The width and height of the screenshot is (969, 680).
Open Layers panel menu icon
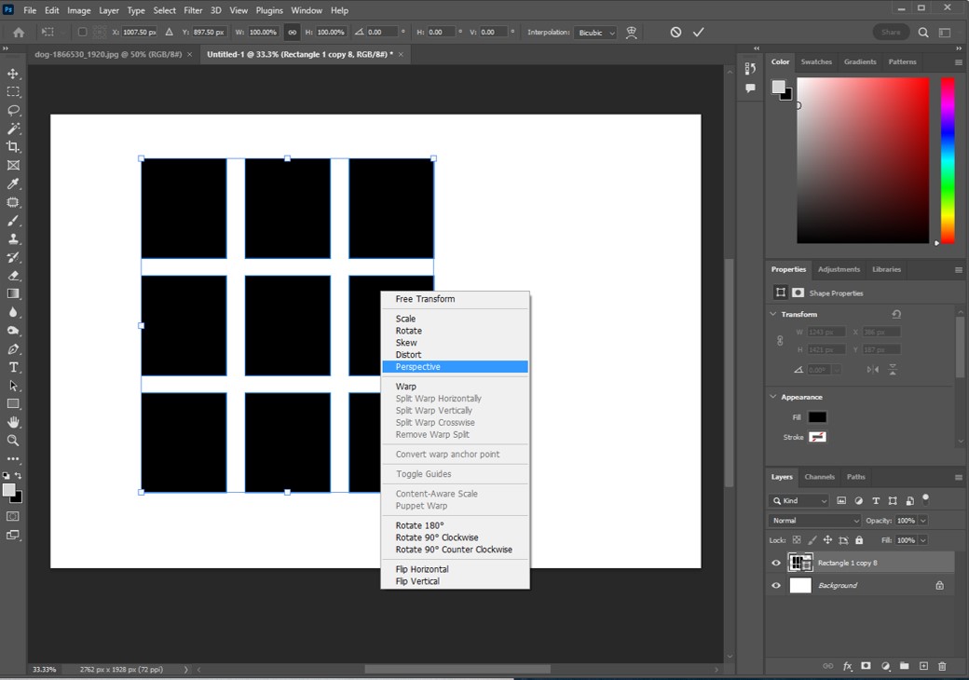tap(959, 478)
